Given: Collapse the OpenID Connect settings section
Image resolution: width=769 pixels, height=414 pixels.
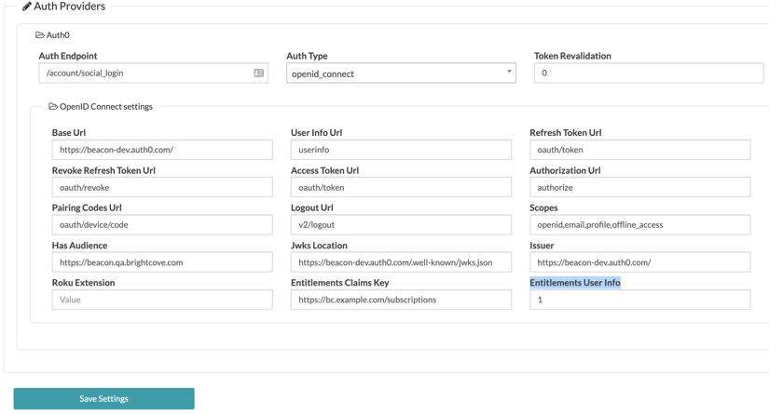Looking at the screenshot, I should click(105, 107).
